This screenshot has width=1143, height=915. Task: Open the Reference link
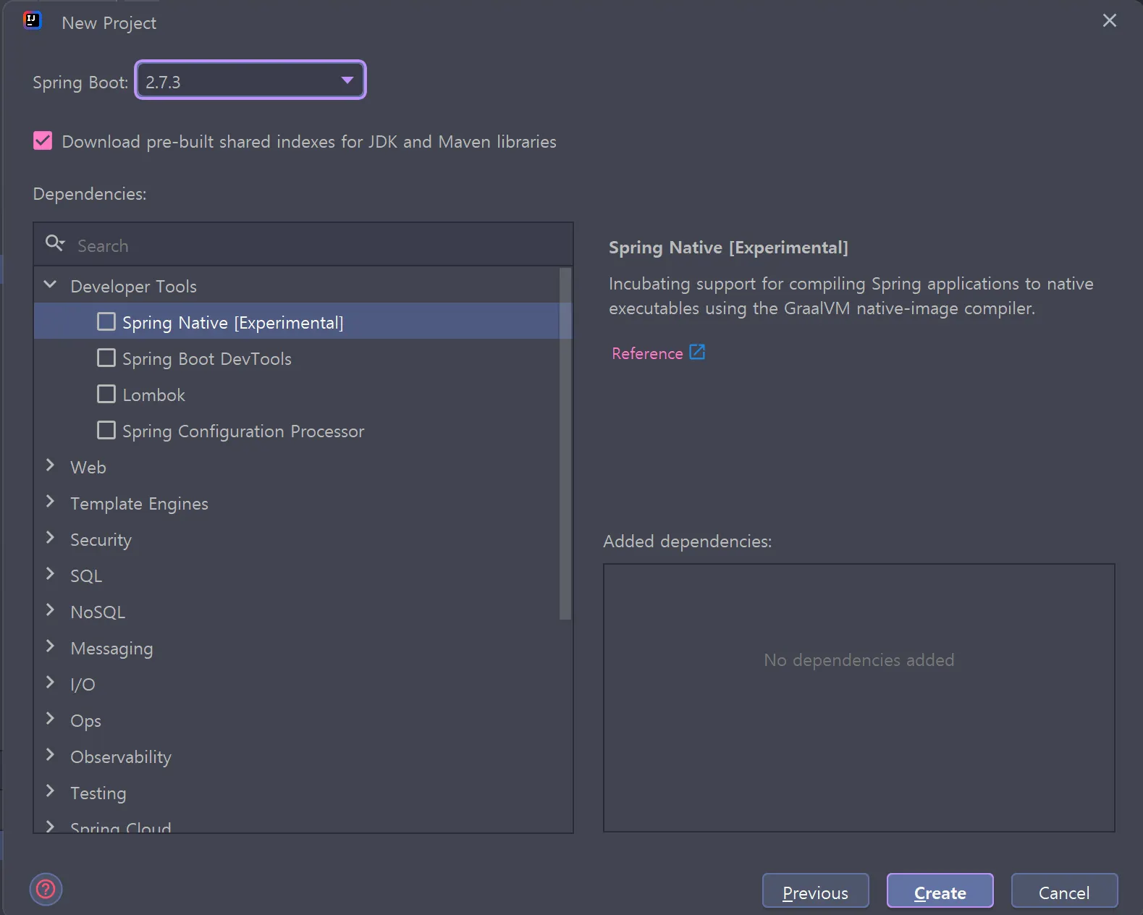[x=647, y=353]
